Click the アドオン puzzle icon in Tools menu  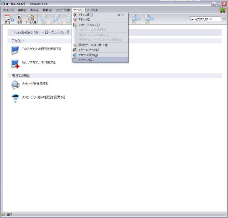click(x=74, y=20)
